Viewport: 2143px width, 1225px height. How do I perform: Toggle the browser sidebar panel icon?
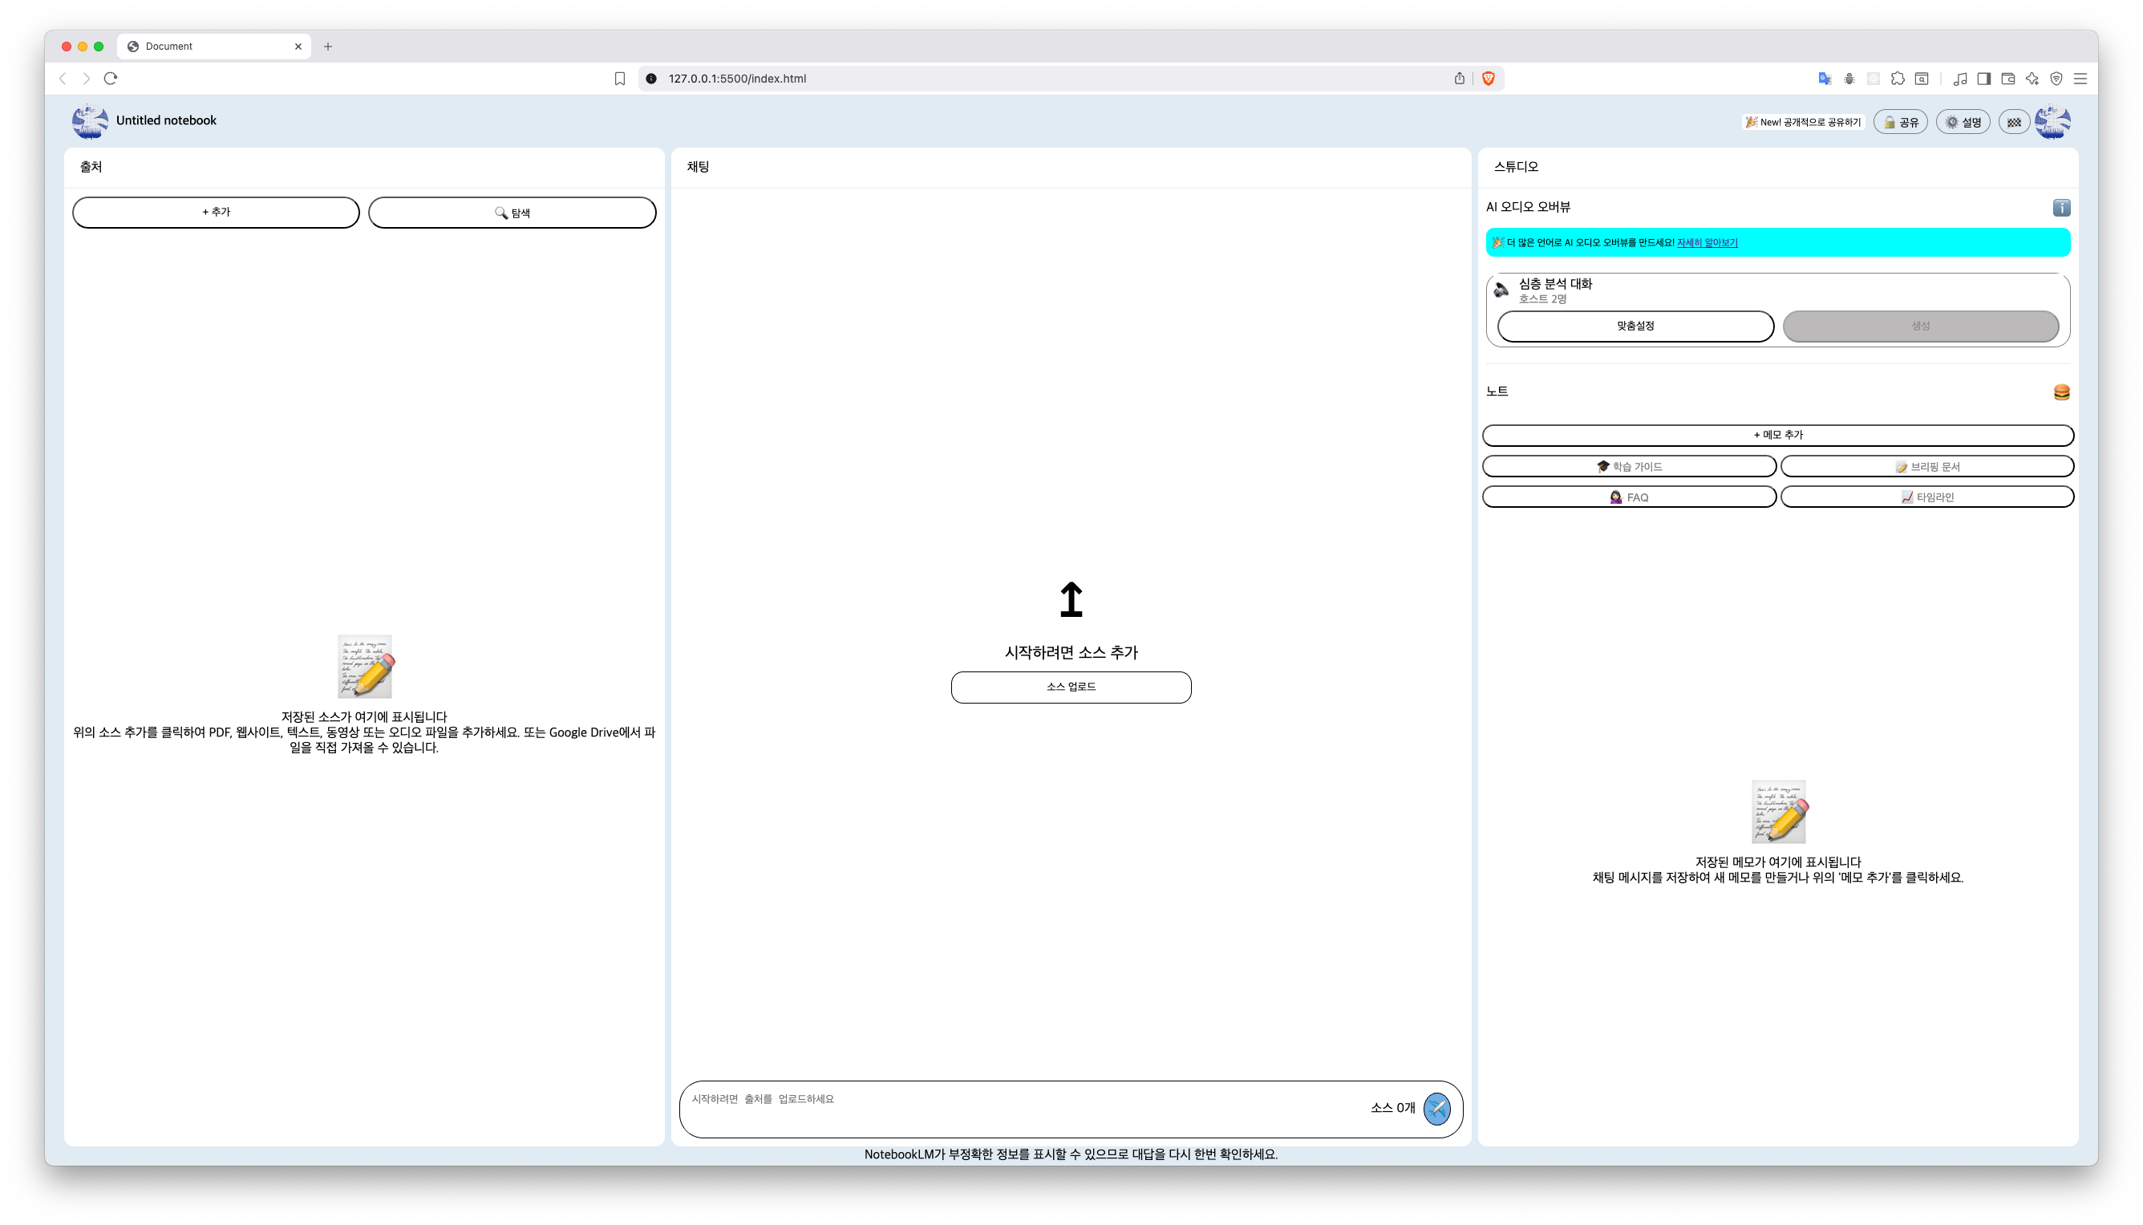pyautogui.click(x=1983, y=79)
